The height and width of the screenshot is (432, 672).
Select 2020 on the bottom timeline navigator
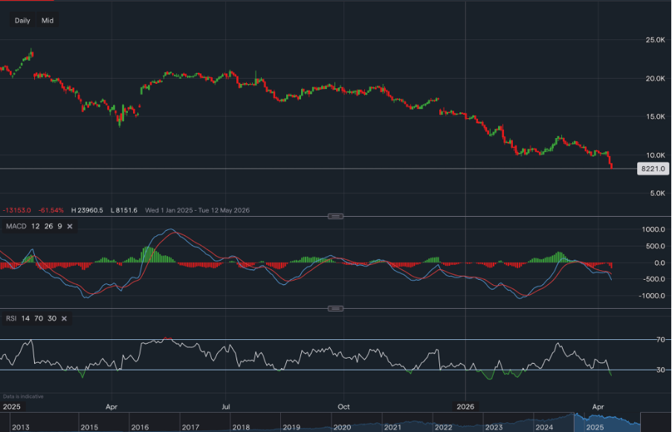click(342, 428)
